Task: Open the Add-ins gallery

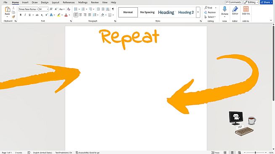Action: (x=246, y=11)
